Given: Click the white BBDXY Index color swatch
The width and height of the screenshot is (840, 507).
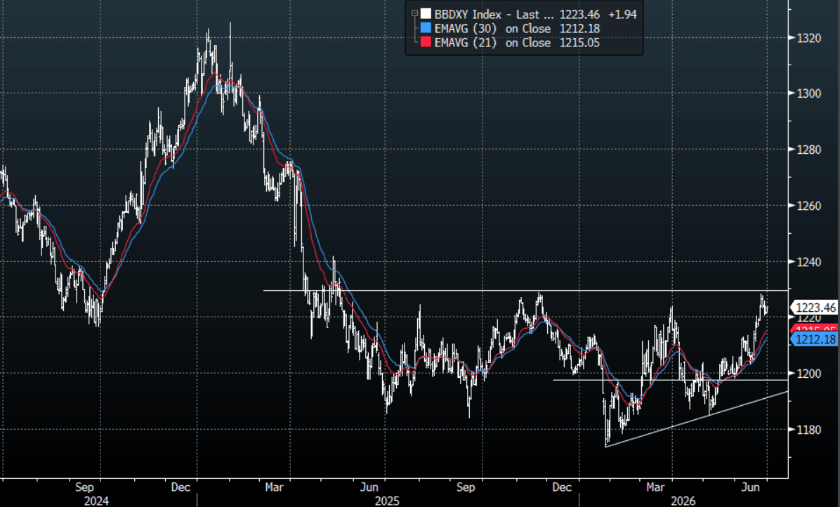Looking at the screenshot, I should (426, 14).
